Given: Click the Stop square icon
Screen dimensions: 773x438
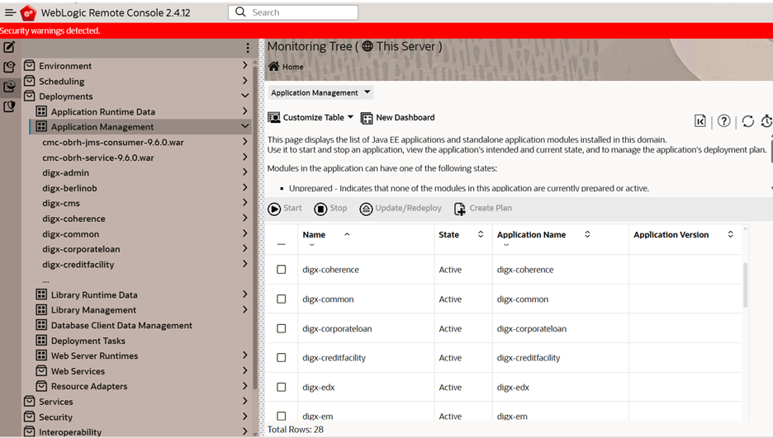Looking at the screenshot, I should click(x=320, y=210).
